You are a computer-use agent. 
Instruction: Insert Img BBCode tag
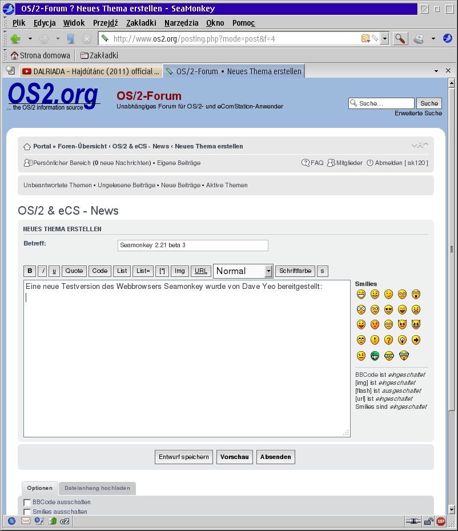click(179, 271)
